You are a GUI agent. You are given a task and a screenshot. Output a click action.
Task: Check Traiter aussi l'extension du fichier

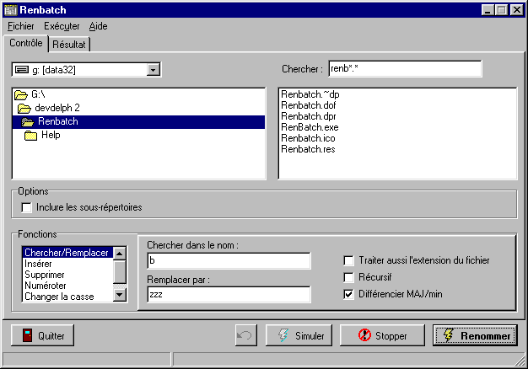click(x=349, y=260)
